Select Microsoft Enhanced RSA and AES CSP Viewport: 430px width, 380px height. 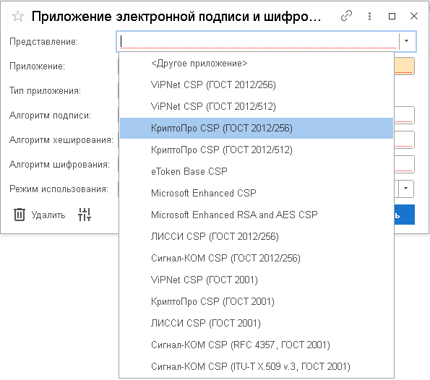pyautogui.click(x=257, y=215)
